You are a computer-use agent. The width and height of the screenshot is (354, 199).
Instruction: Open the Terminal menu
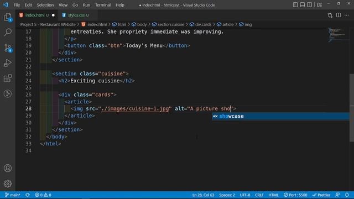pos(103,5)
